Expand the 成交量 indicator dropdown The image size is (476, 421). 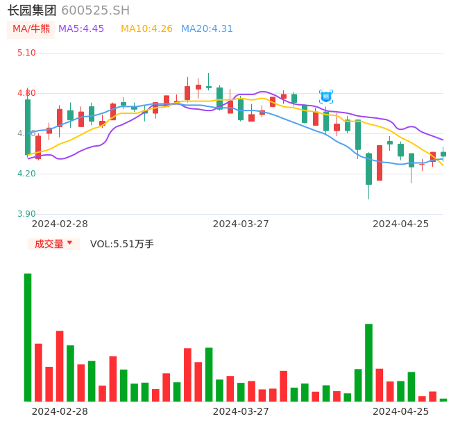pyautogui.click(x=53, y=244)
